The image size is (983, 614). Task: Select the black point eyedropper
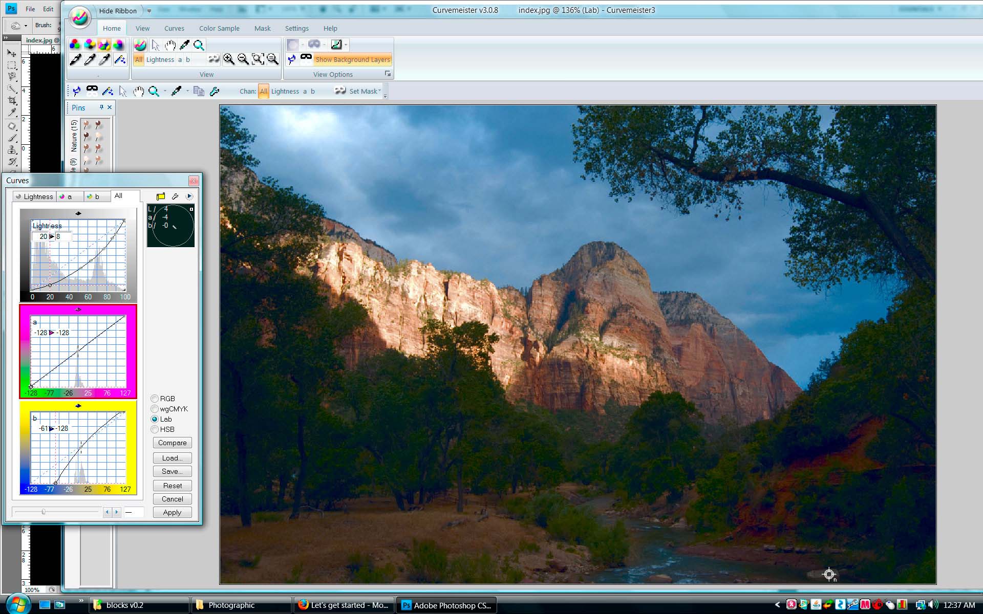75,60
